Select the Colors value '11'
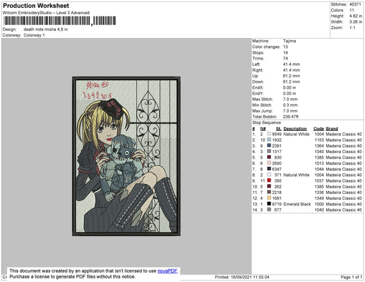This screenshot has height=282, width=365. point(352,10)
